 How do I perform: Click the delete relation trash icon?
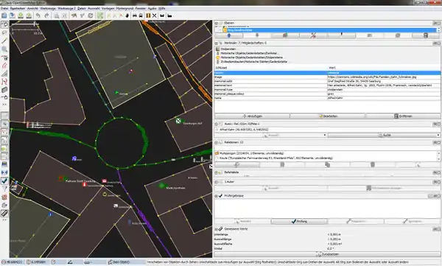click(x=372, y=165)
